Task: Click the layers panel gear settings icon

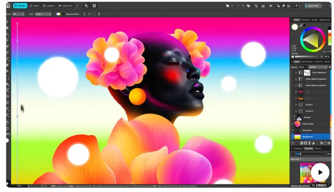Action: click(x=330, y=67)
